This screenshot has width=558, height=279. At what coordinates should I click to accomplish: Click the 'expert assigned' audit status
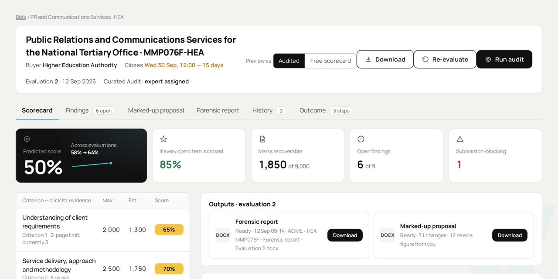click(x=167, y=82)
